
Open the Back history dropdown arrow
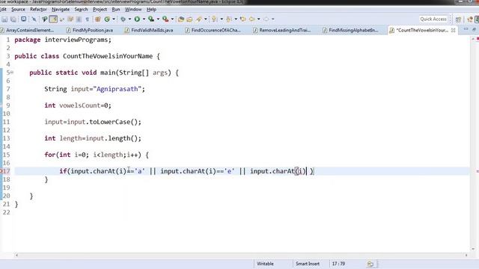[x=259, y=19]
